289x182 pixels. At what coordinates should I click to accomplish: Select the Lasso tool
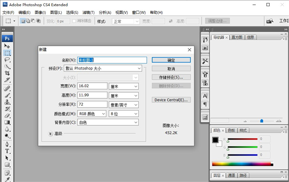pyautogui.click(x=7, y=60)
